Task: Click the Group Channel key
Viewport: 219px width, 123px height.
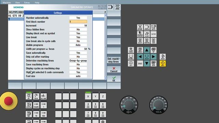Action: tap(131, 57)
